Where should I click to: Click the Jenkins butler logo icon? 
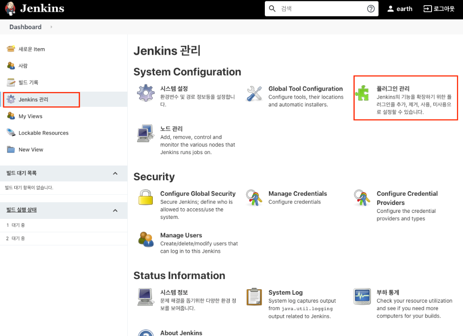point(11,9)
